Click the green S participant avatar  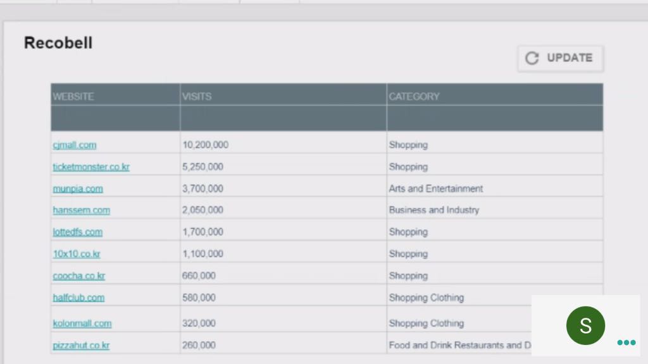pos(585,325)
